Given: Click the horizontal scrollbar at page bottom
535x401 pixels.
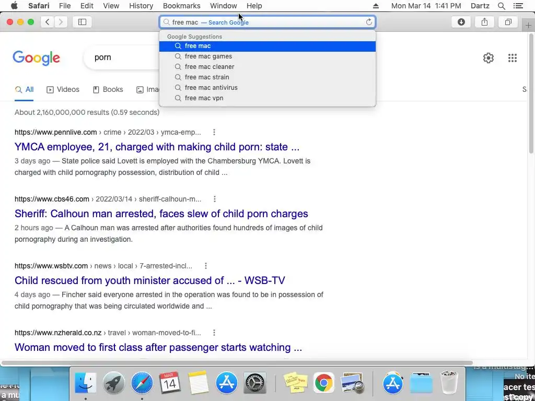Looking at the screenshot, I should point(238,363).
